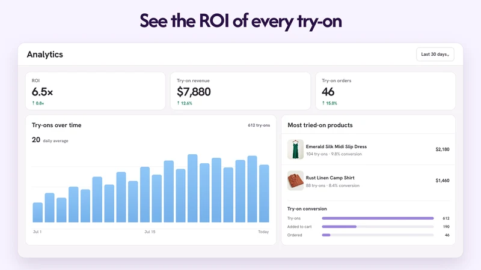
Task: Click the Added to cart progress bar
Action: [378, 227]
